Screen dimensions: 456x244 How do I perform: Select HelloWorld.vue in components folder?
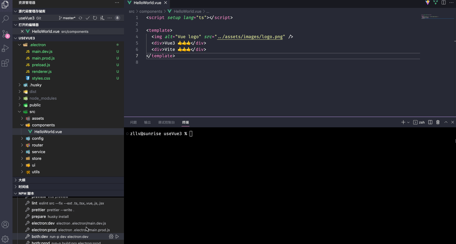68,132
